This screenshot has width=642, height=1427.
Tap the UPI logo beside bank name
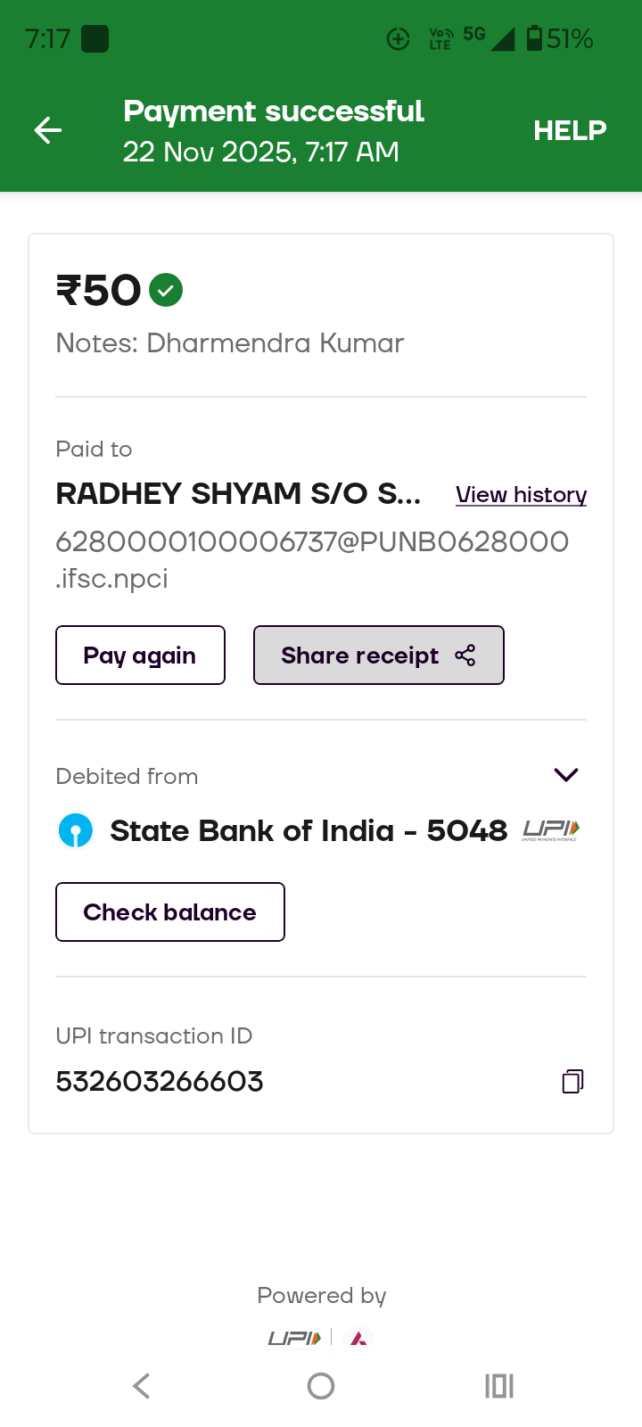pyautogui.click(x=551, y=830)
